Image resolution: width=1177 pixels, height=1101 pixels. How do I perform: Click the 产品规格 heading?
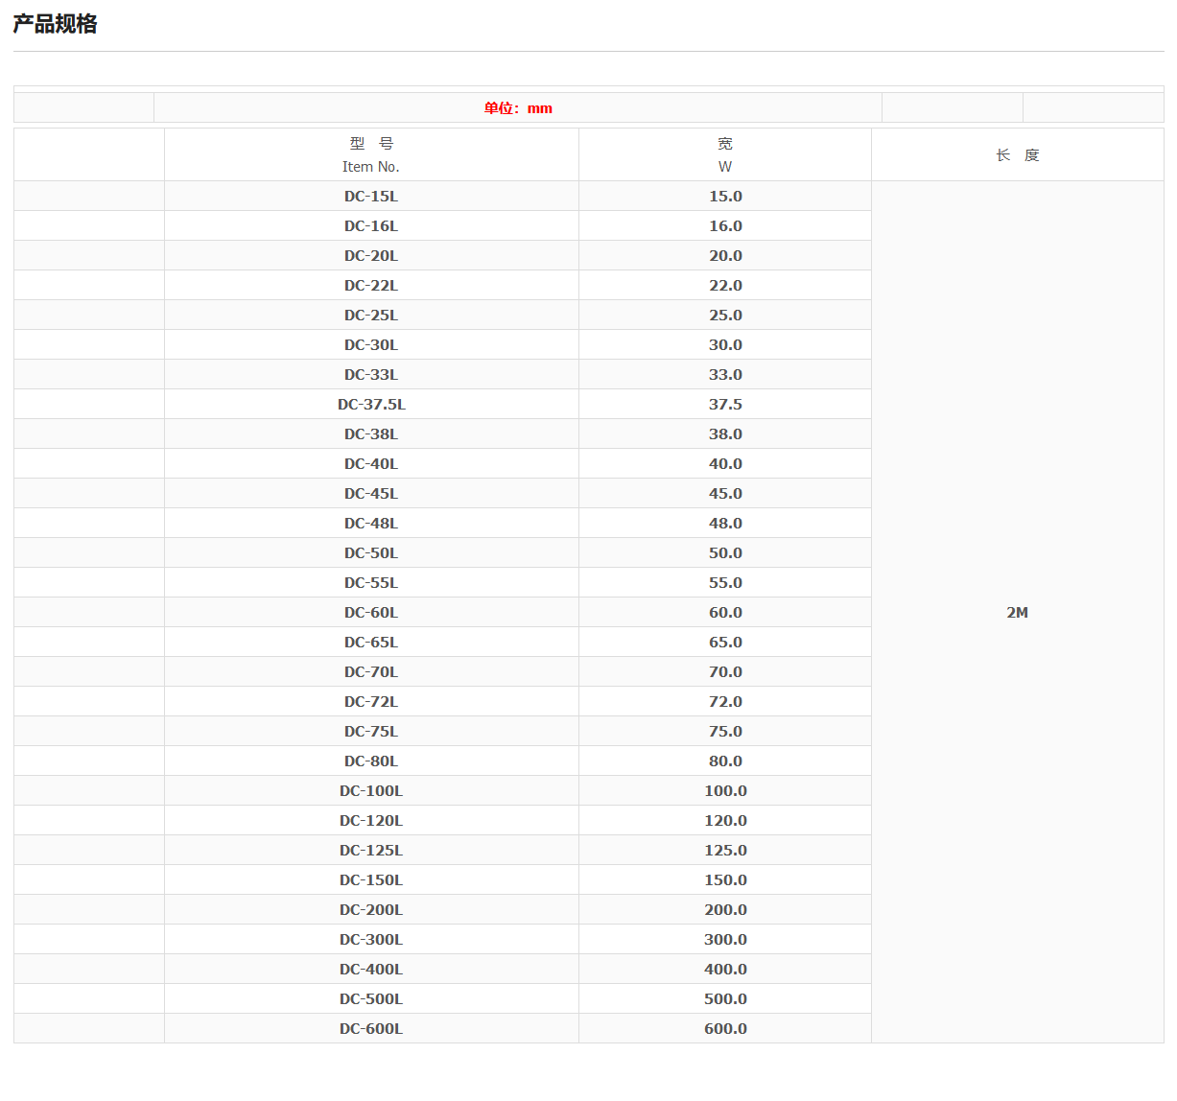(x=56, y=24)
